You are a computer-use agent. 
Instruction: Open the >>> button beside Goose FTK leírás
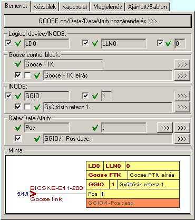point(182,75)
